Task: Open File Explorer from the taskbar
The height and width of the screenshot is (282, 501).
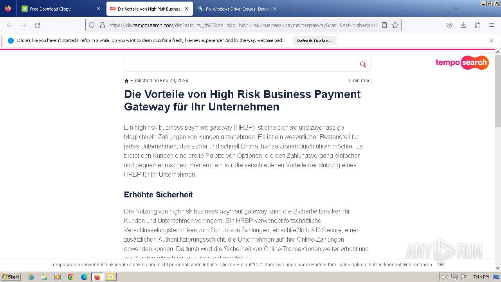Action: (x=44, y=277)
